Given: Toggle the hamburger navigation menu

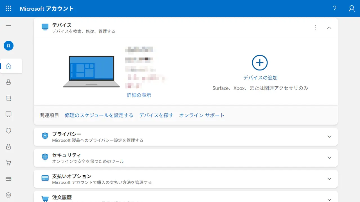Looking at the screenshot, I should (8, 26).
